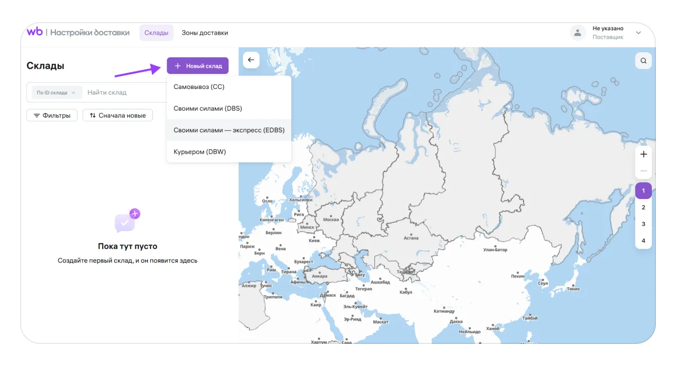
Task: Zoom out the map with minus
Action: pos(643,171)
